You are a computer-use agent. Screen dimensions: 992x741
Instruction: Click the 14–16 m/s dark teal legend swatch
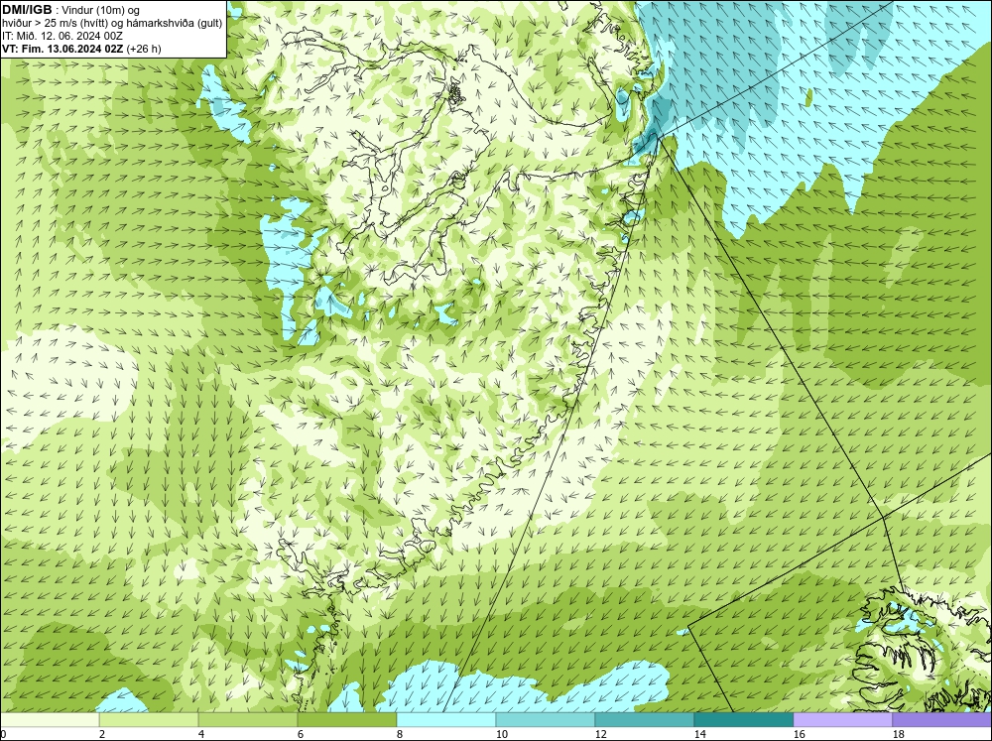pyautogui.click(x=744, y=719)
